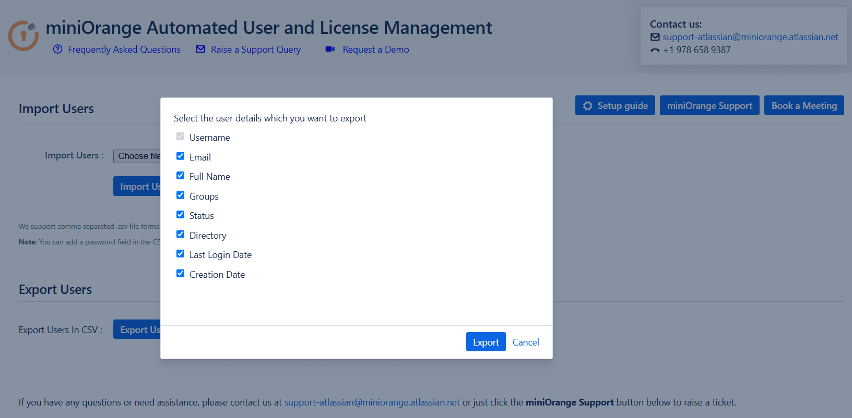Uncheck the Email checkbox
Image resolution: width=852 pixels, height=418 pixels.
click(181, 156)
